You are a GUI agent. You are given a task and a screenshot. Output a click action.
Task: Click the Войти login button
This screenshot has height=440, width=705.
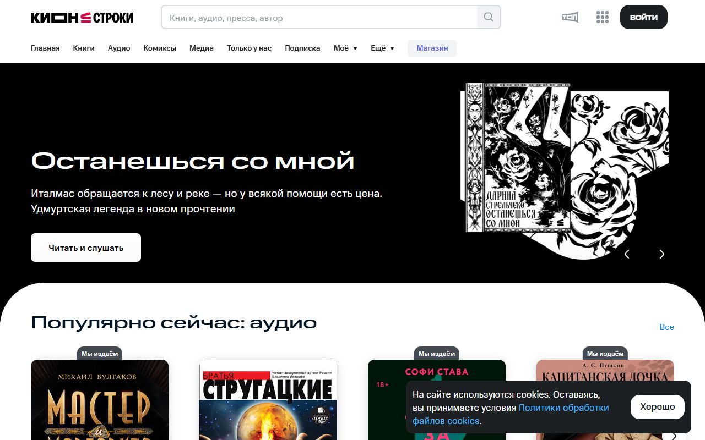(x=644, y=17)
